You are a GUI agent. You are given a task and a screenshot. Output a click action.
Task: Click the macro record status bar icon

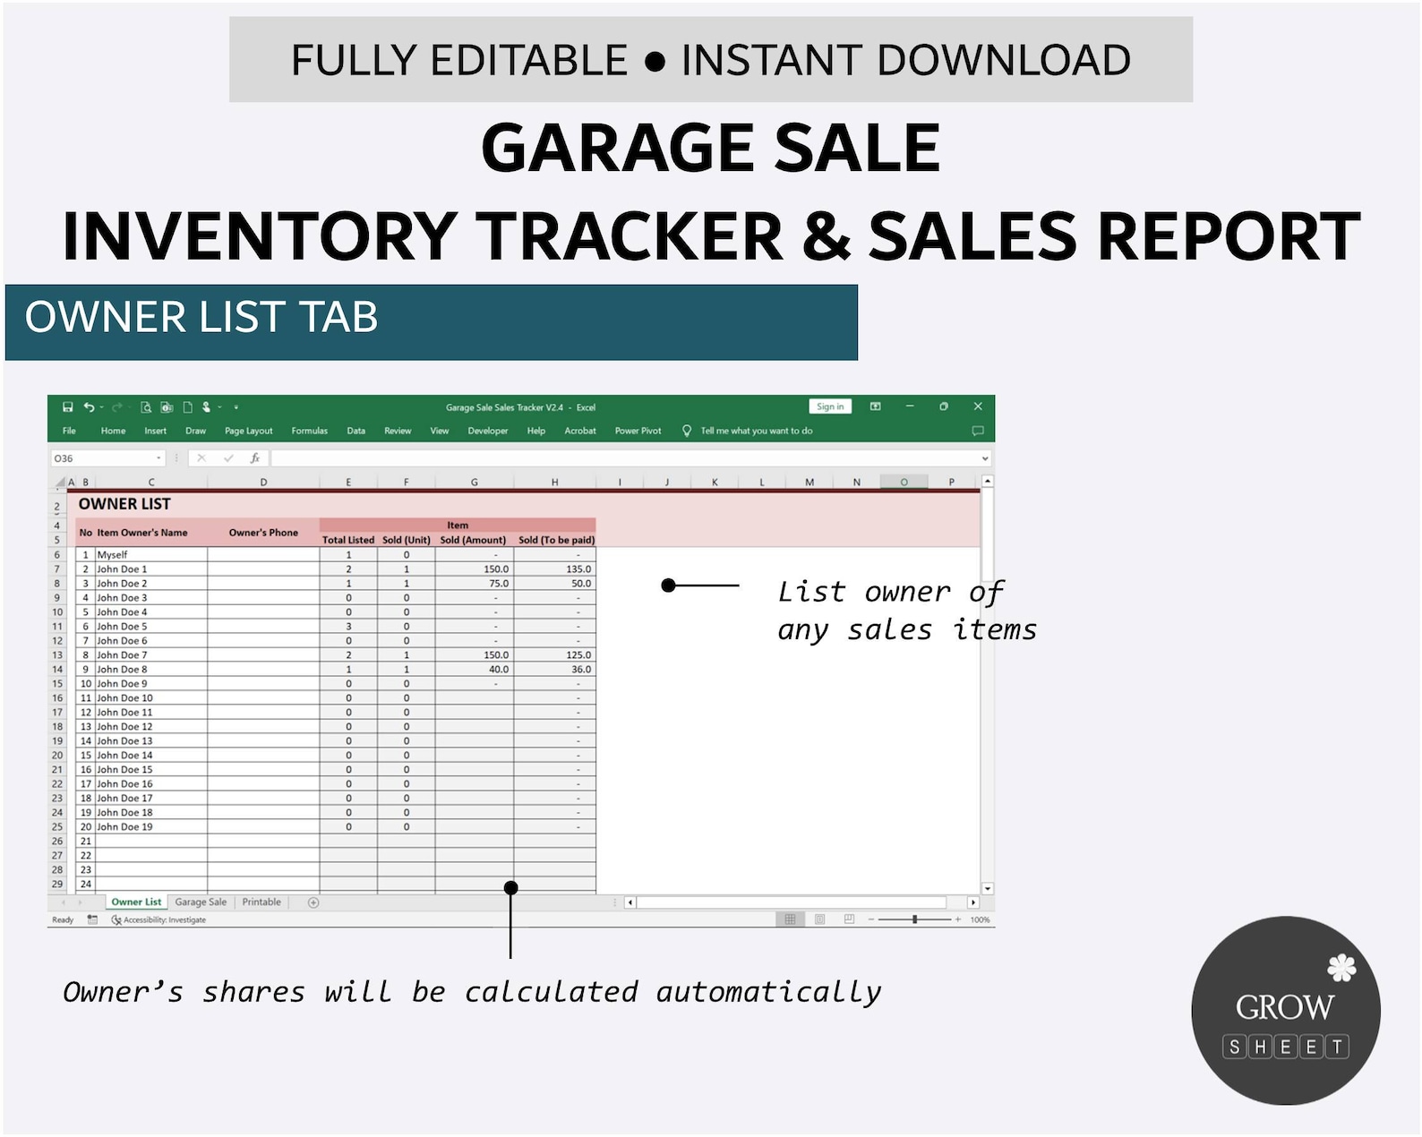pos(92,919)
